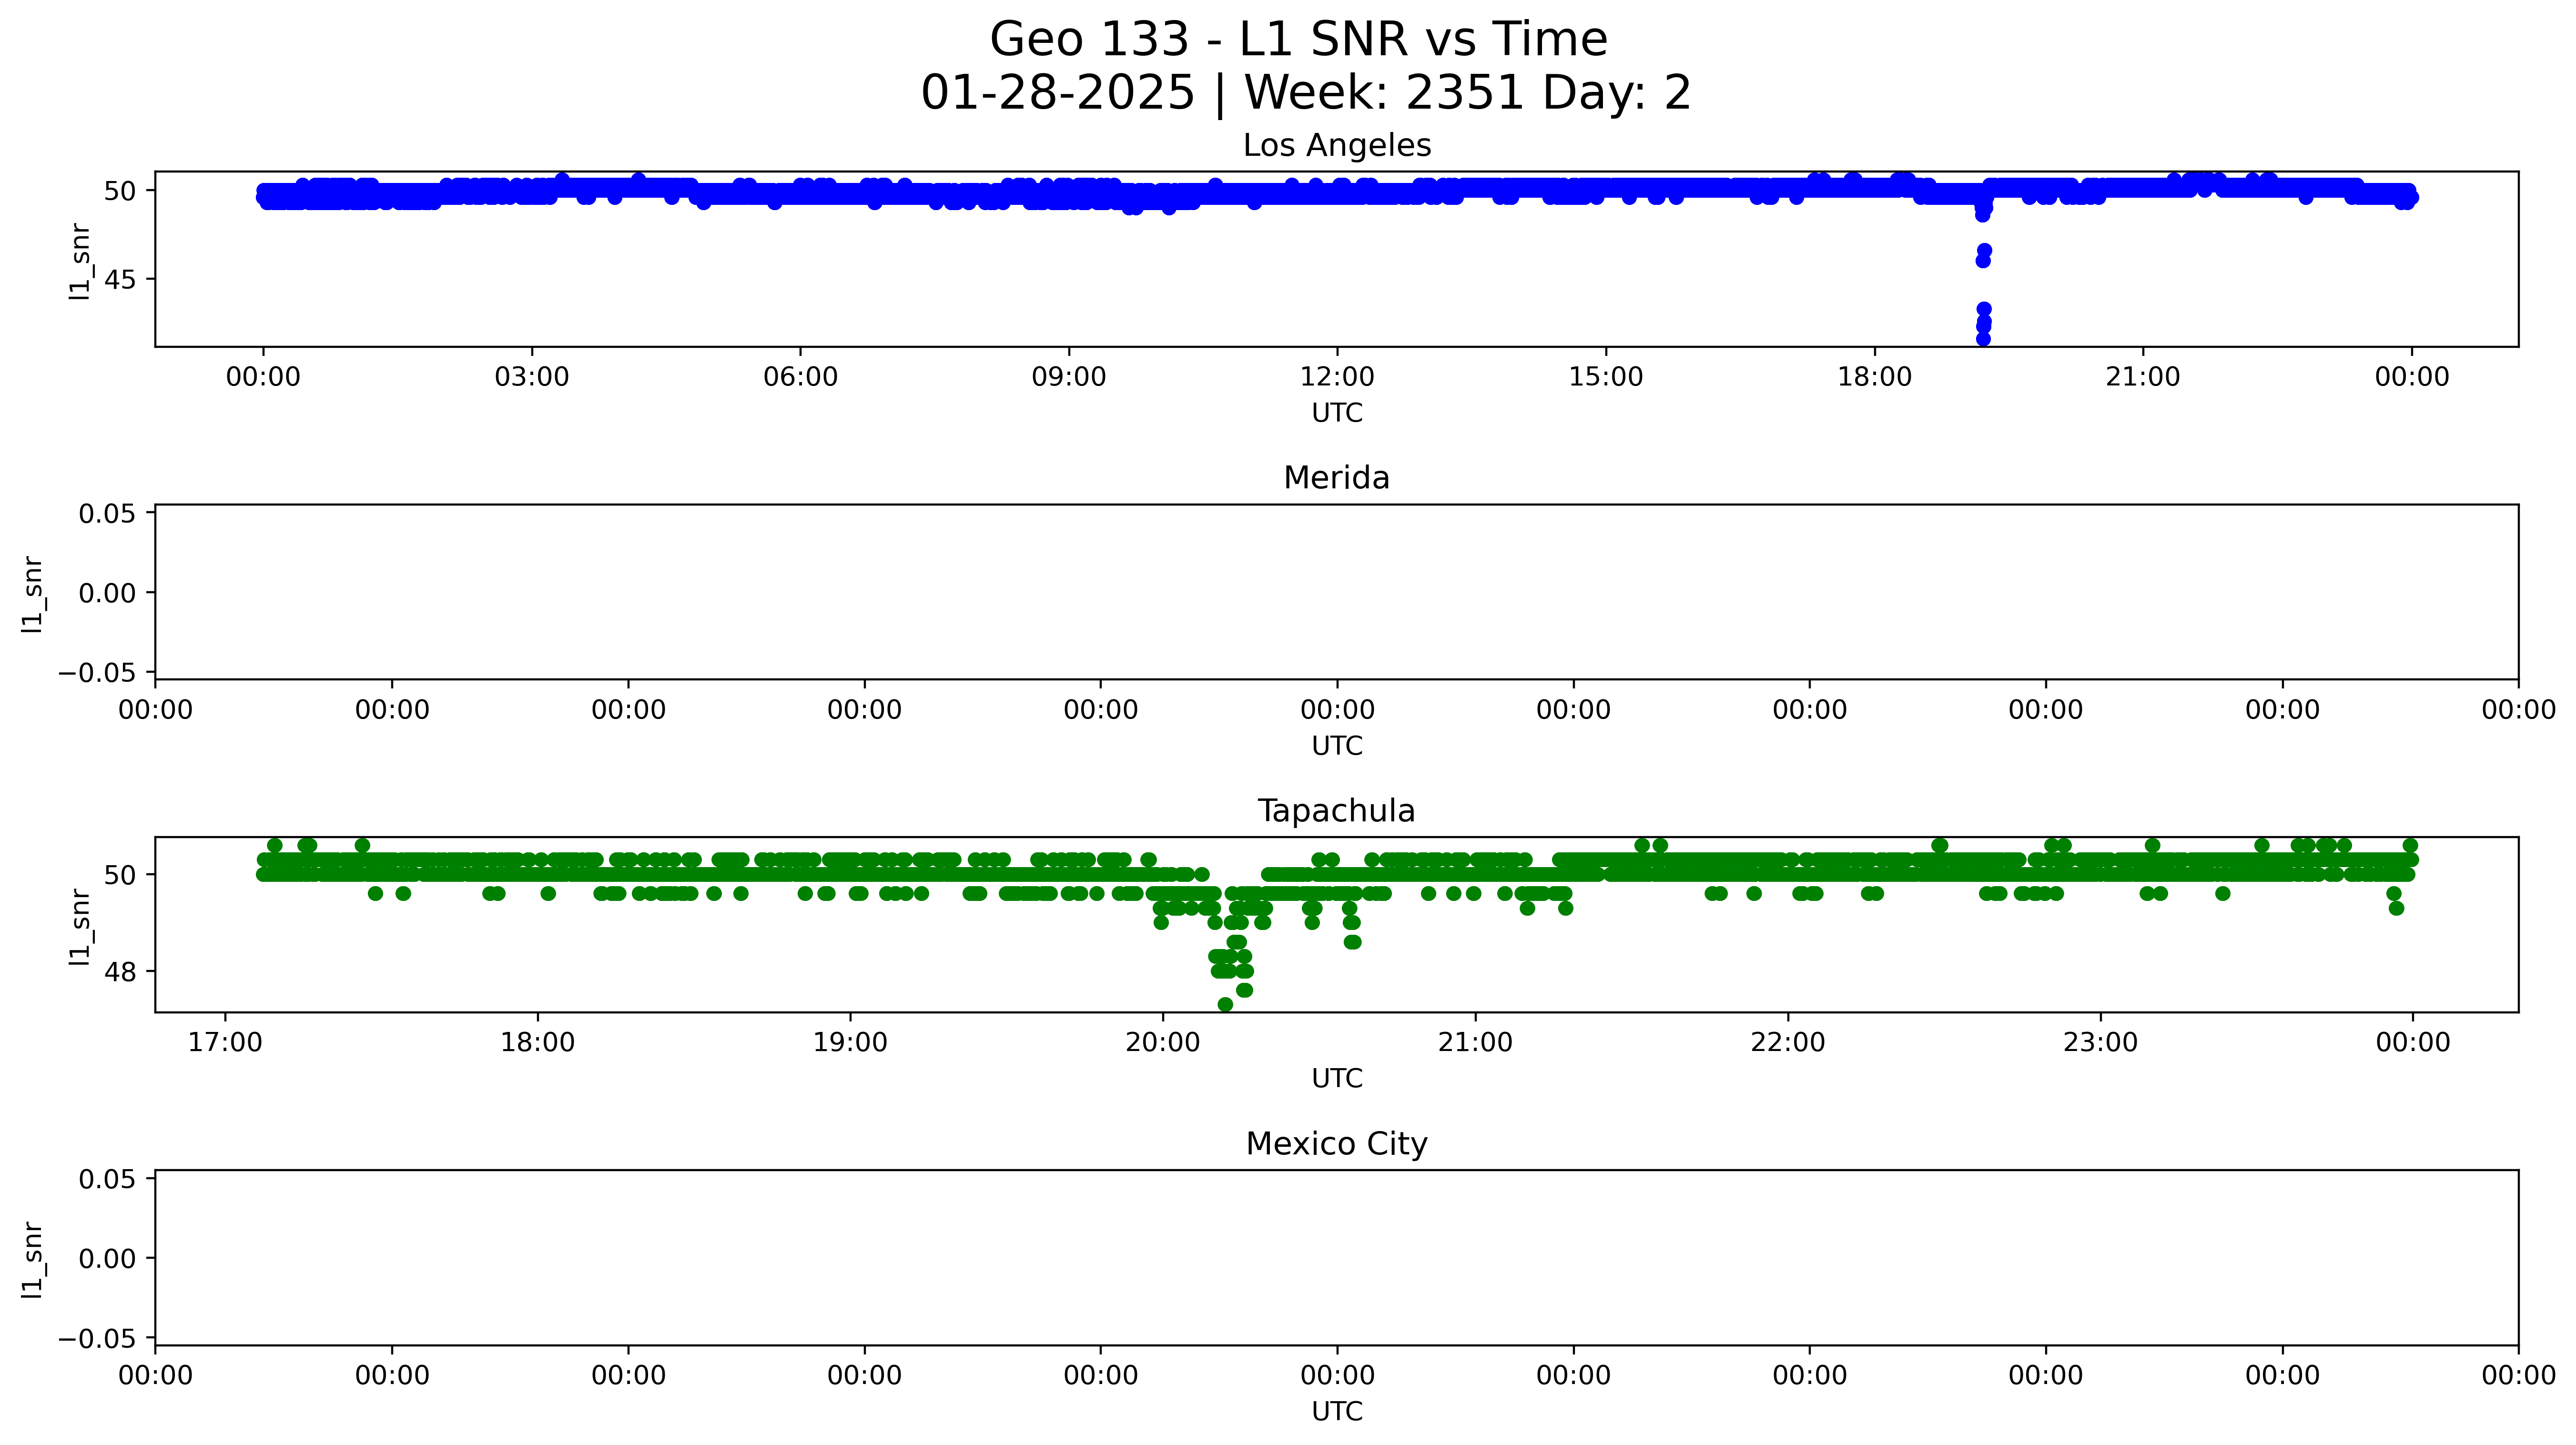Click the 'Tapachula' subplot title
The width and height of the screenshot is (2576, 1445).
point(1336,811)
